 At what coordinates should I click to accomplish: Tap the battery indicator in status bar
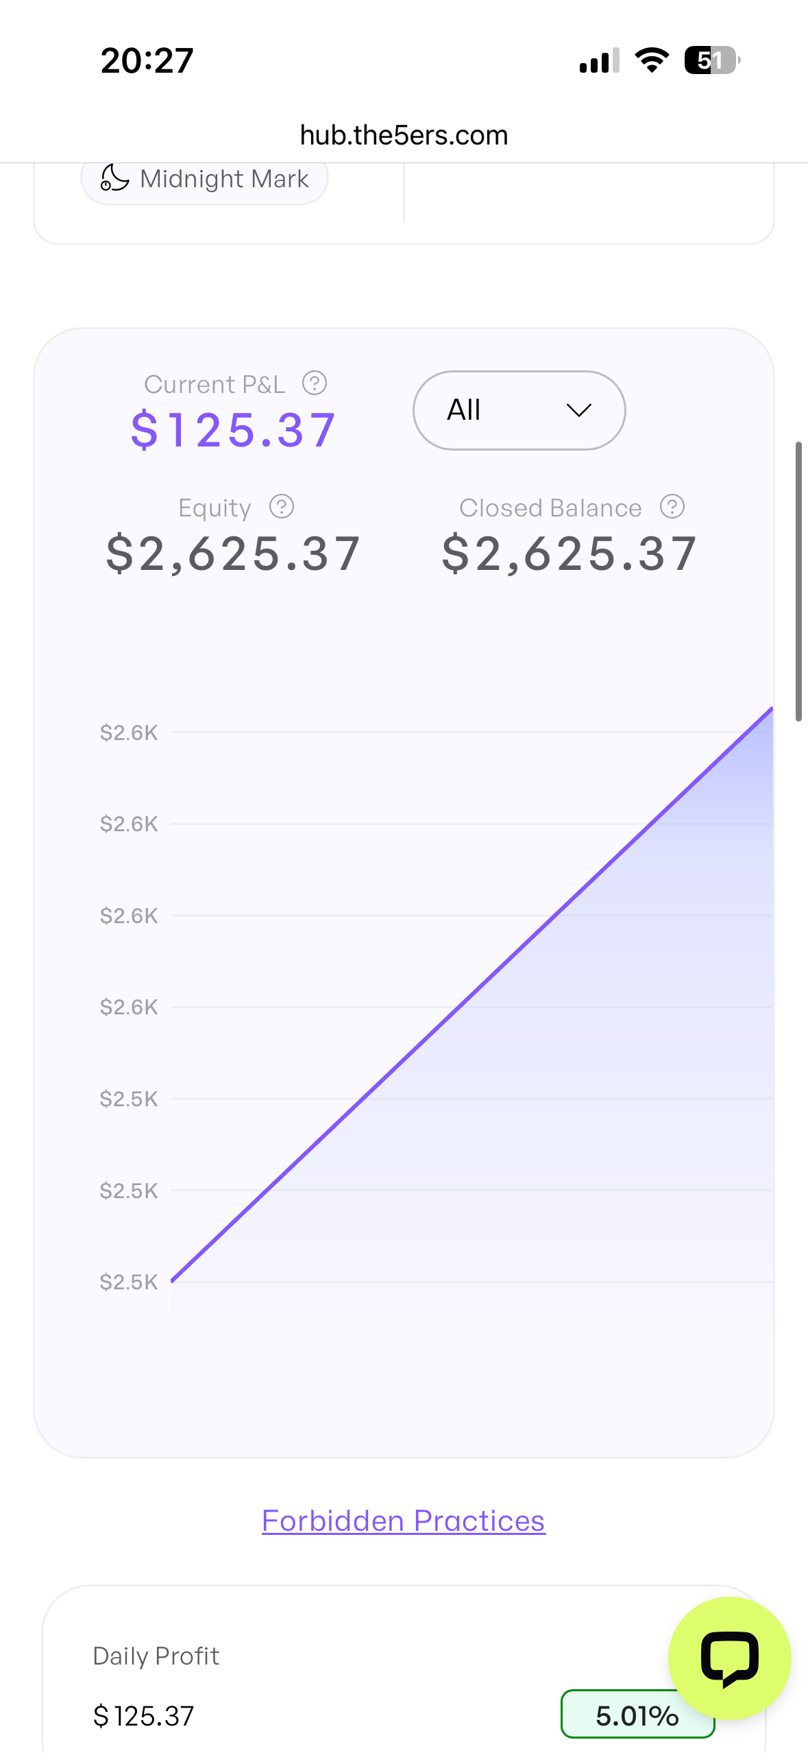point(712,60)
